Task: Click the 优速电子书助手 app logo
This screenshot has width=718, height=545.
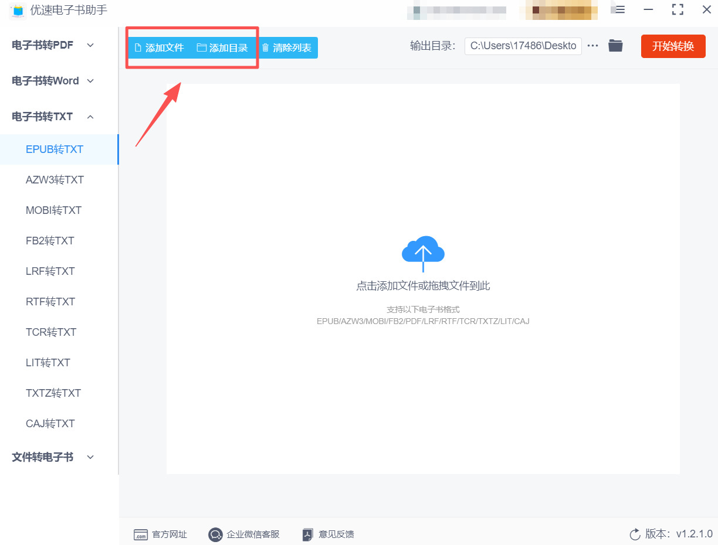Action: coord(18,10)
